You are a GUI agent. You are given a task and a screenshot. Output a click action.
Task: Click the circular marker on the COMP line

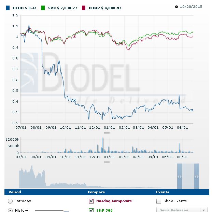coord(75,36)
